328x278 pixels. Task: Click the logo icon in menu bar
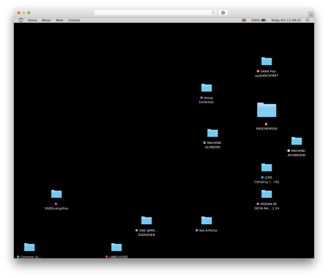[x=21, y=20]
